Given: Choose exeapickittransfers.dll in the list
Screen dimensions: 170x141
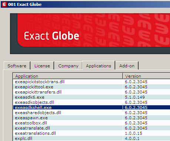Looking at the screenshot, I should 91,92.
